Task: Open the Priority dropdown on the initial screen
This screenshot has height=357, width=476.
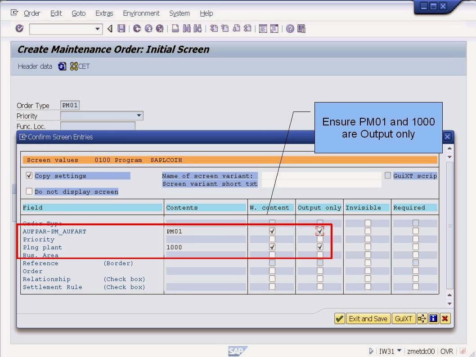Action: pos(140,116)
